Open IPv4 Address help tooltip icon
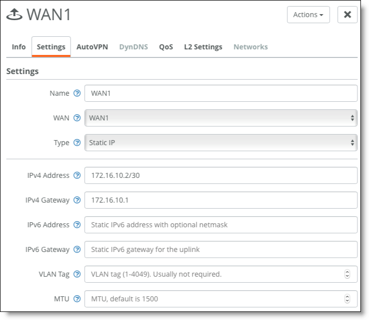Viewport: 369px width, 320px height. point(77,175)
